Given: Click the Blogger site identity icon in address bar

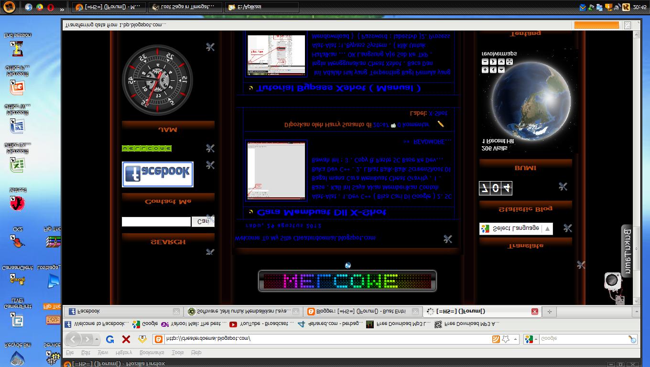Looking at the screenshot, I should click(x=158, y=339).
